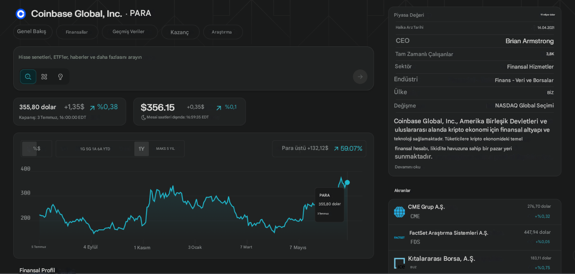The width and height of the screenshot is (575, 274).
Task: Click the 7 Mayıs date on the chart axis
Action: click(x=298, y=247)
